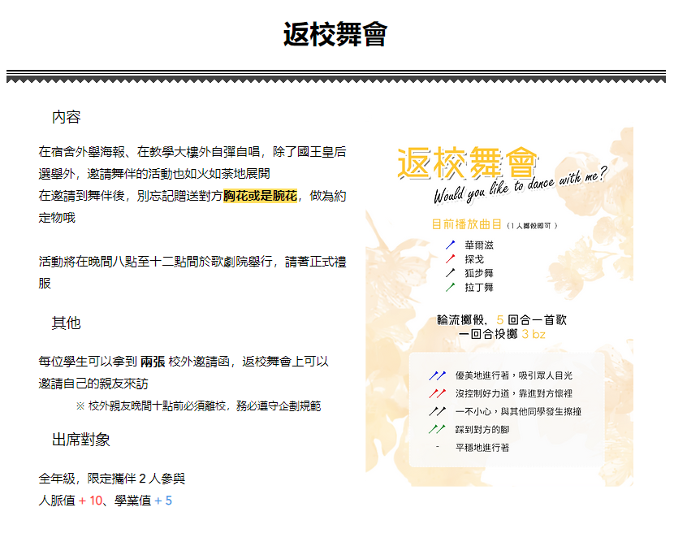This screenshot has height=542, width=674.
Task: Select the double green arrows beside 踩到對方的腳
Action: [x=437, y=429]
